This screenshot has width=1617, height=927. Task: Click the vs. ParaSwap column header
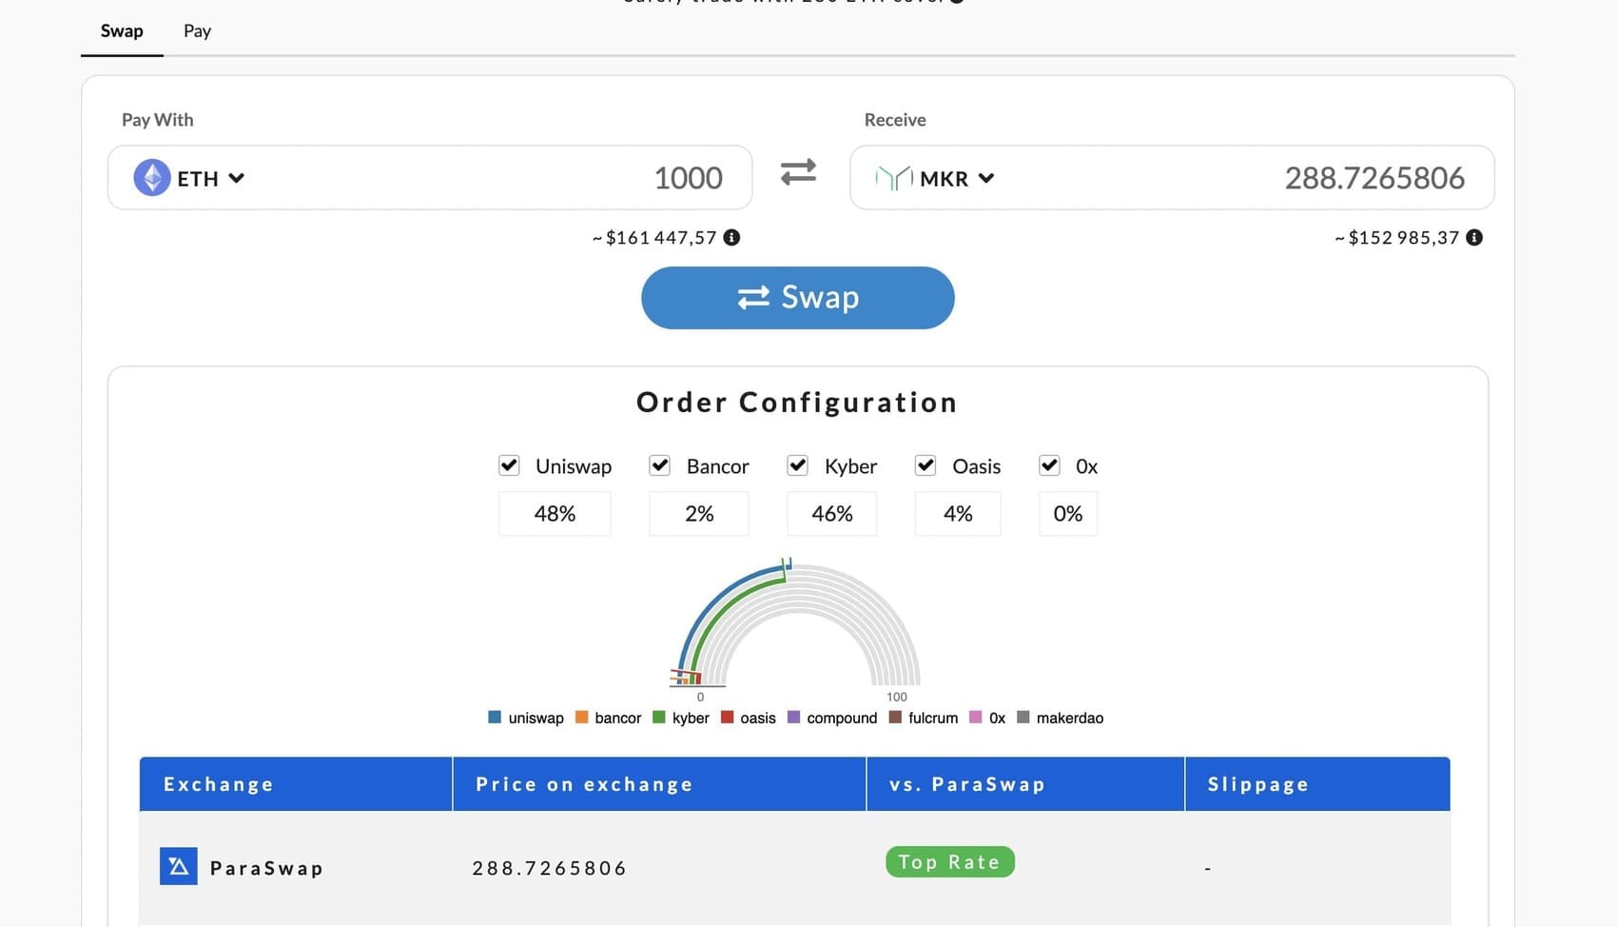[1025, 784]
